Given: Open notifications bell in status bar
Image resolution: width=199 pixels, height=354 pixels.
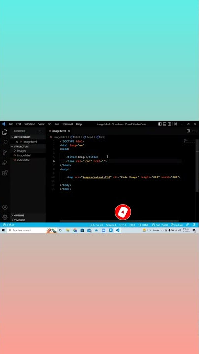Looking at the screenshot, I should click(x=194, y=225).
